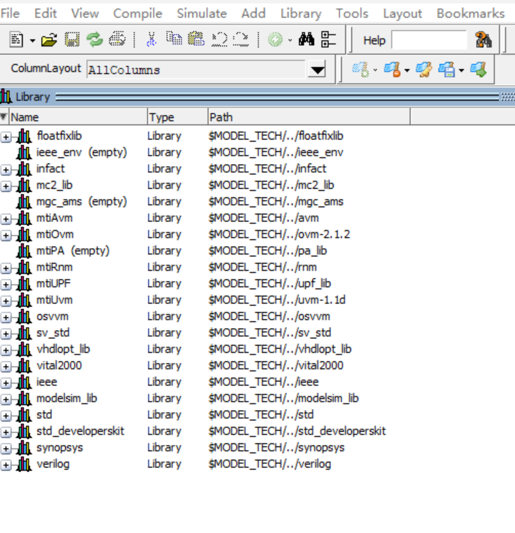Open the dropdown of the orange-pin layout icon
Image resolution: width=515 pixels, height=533 pixels.
click(x=407, y=70)
